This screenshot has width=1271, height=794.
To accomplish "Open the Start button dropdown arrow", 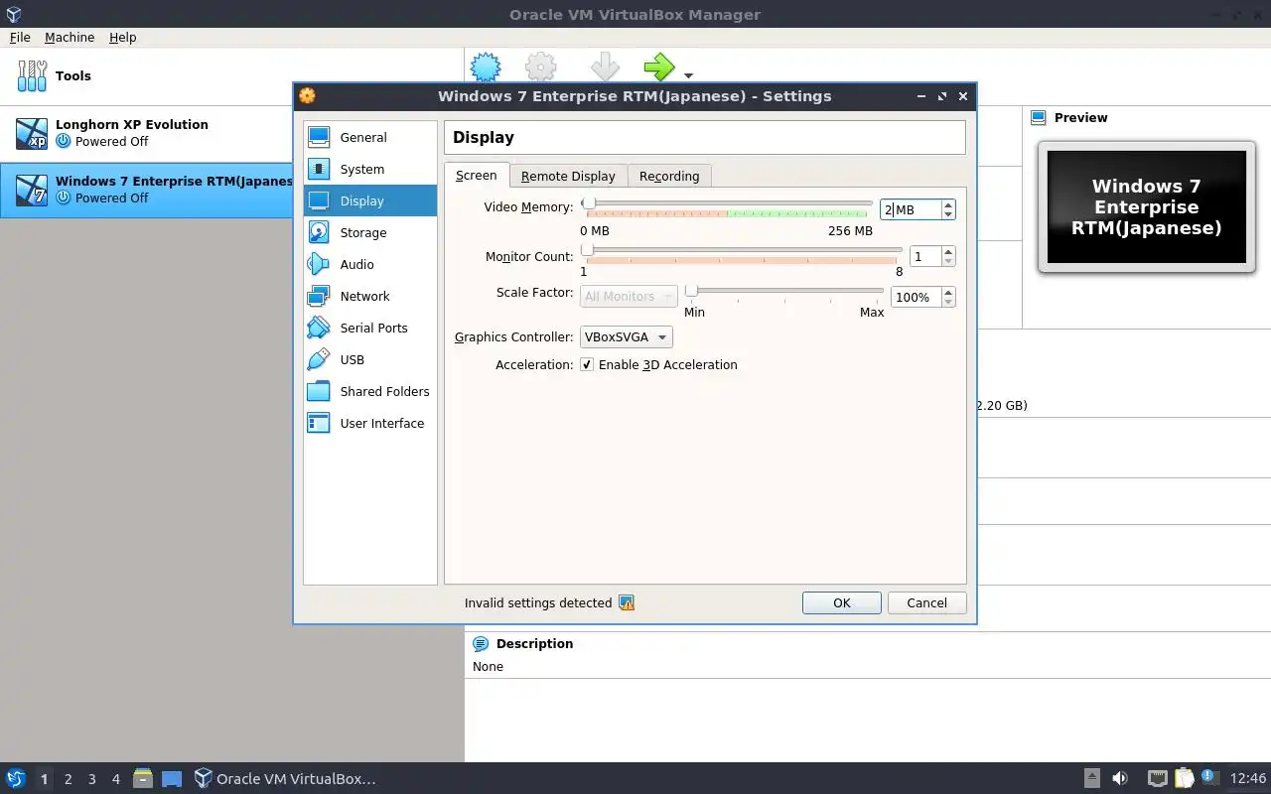I will tap(688, 75).
